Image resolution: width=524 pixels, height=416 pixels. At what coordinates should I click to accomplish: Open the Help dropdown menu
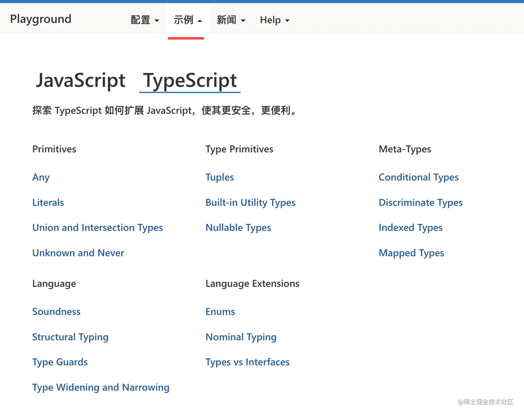click(x=274, y=20)
